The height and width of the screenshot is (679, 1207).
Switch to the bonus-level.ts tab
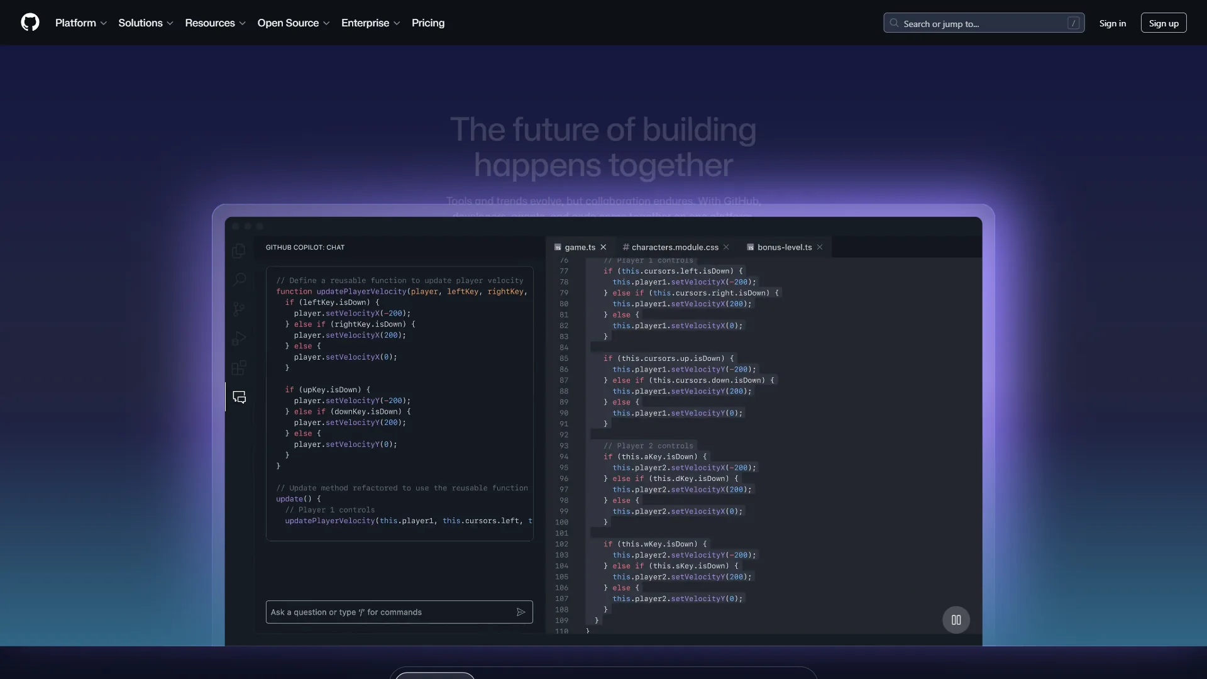785,247
